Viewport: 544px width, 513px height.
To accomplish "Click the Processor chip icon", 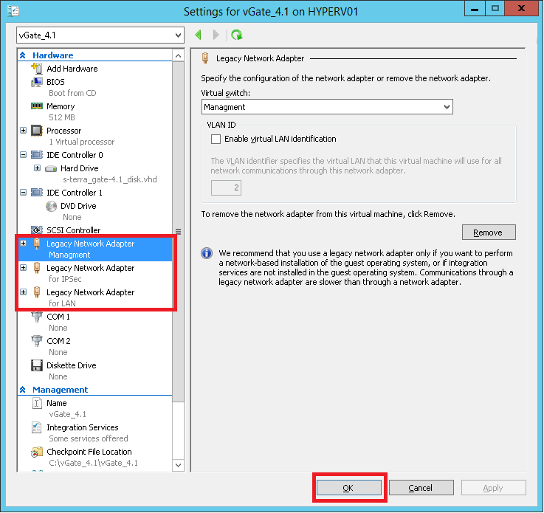I will tap(37, 131).
